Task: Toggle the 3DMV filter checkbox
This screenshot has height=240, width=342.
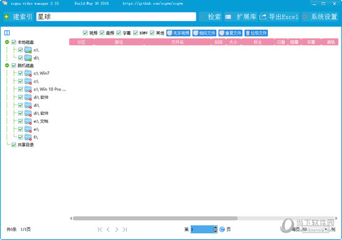Action: pos(136,33)
